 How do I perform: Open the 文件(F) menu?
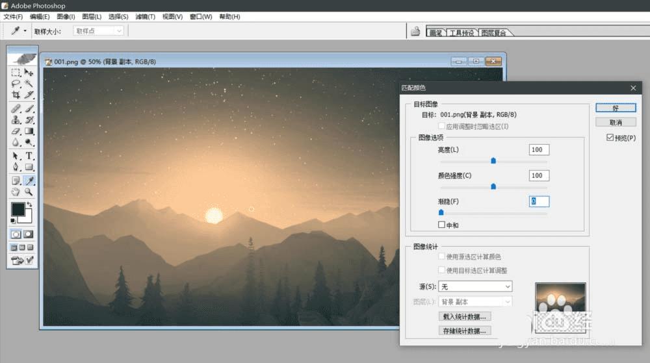click(13, 16)
